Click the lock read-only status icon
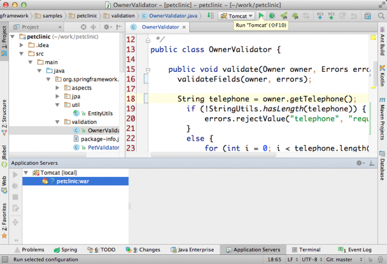This screenshot has width=387, height=264. (x=370, y=260)
